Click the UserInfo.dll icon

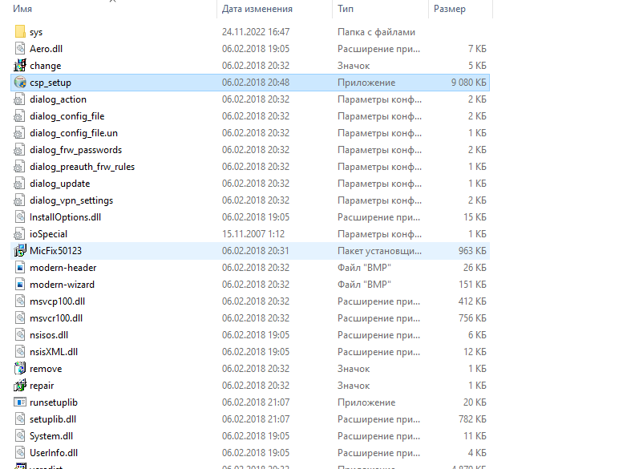point(20,452)
